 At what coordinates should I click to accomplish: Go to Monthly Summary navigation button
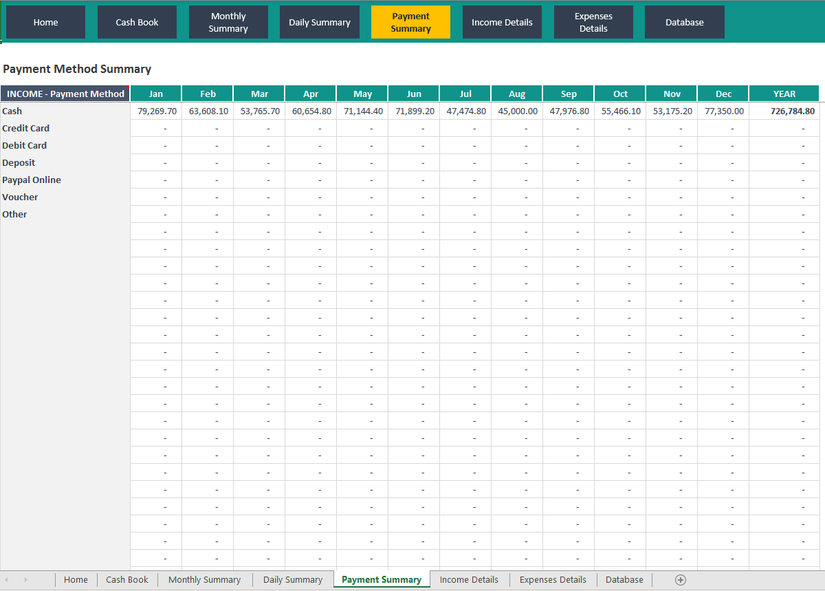pyautogui.click(x=228, y=22)
